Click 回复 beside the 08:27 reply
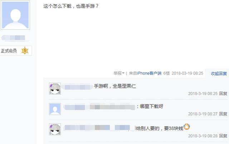 coord(223,114)
